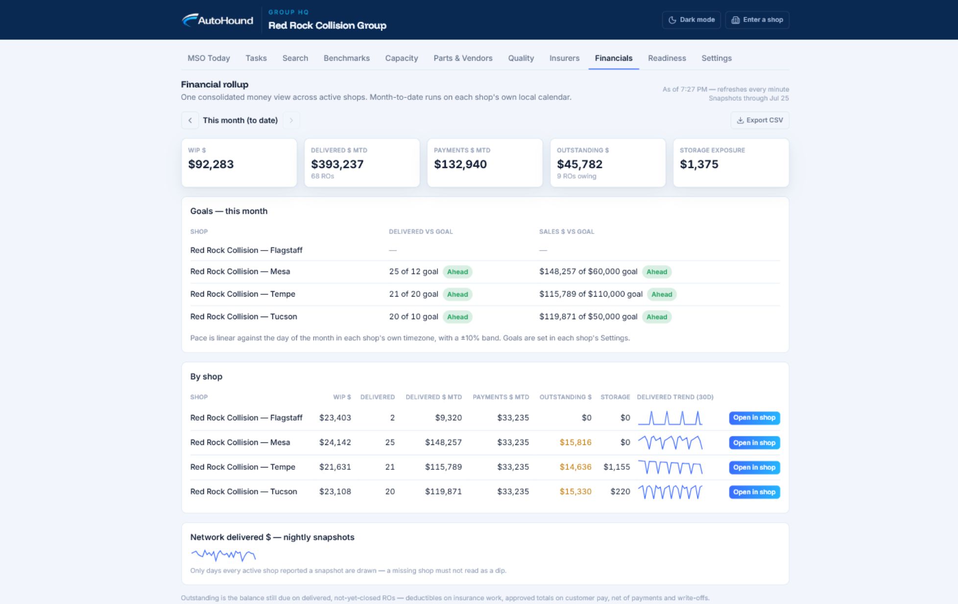Click Ahead badge next to 21 of 20 goal
958x604 pixels.
pyautogui.click(x=457, y=295)
